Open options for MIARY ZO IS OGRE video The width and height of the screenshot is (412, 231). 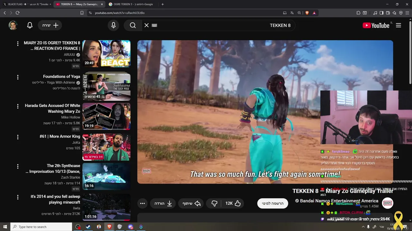18,44
